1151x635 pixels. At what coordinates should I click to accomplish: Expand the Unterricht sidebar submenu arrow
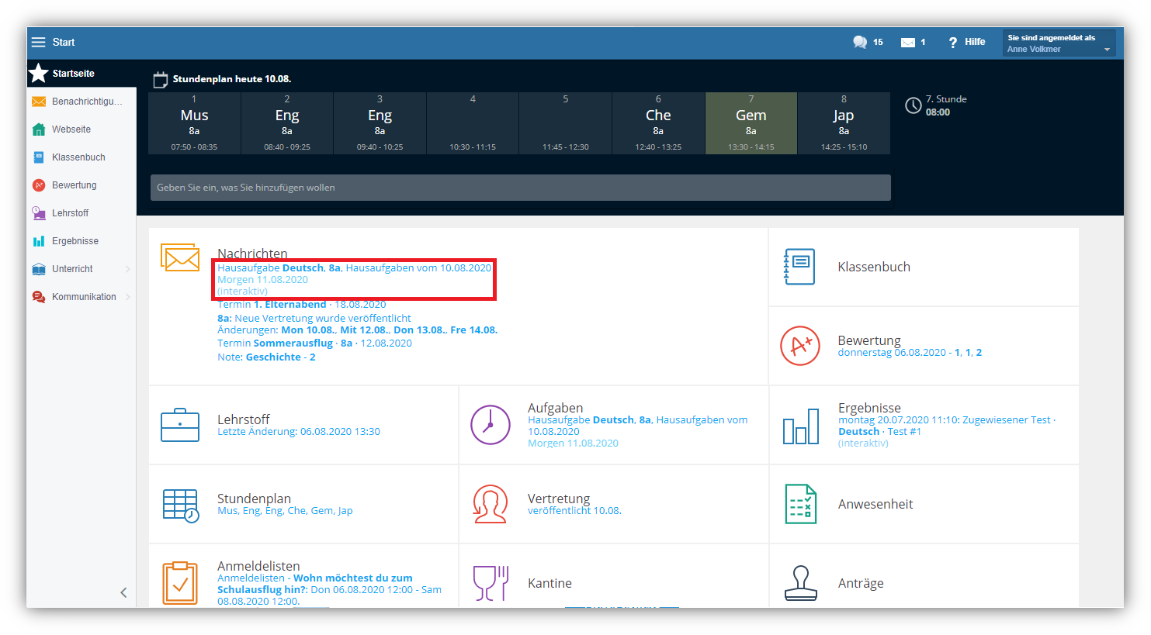(x=128, y=269)
